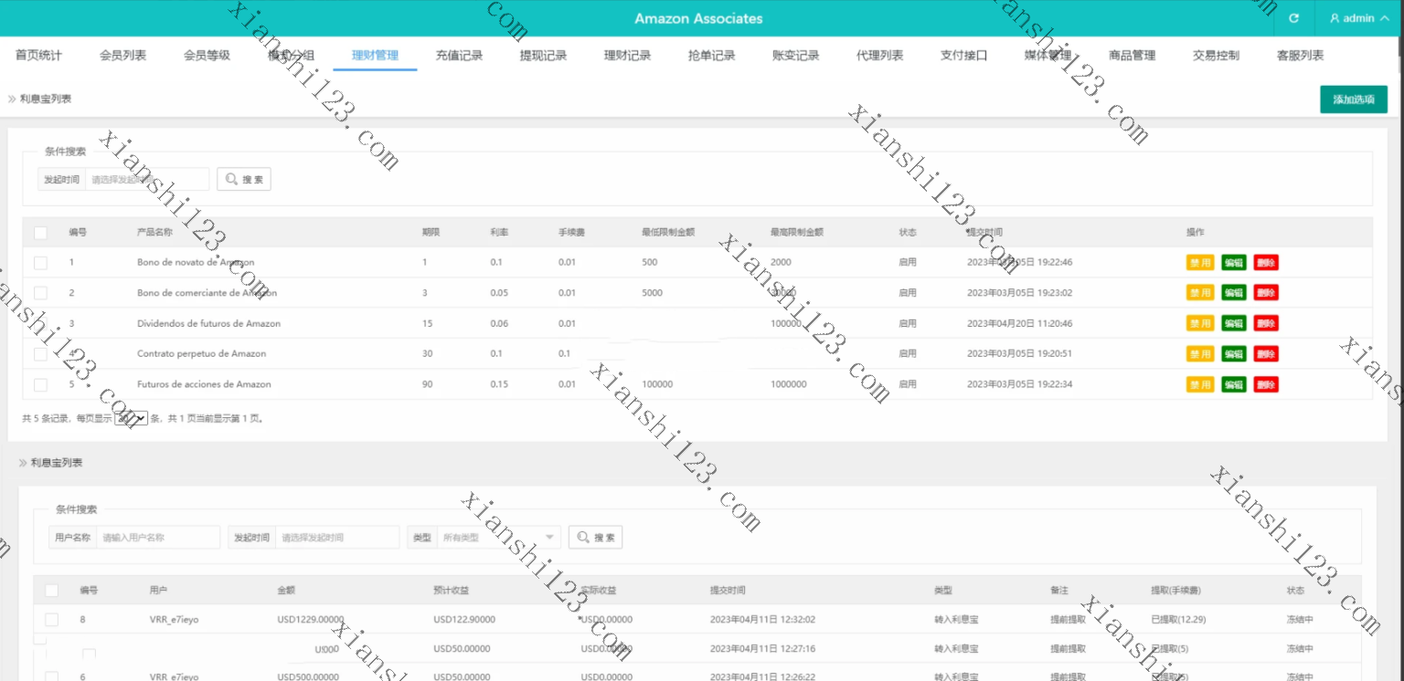Click 编辑 for Contrato perpetuo row

pyautogui.click(x=1234, y=354)
